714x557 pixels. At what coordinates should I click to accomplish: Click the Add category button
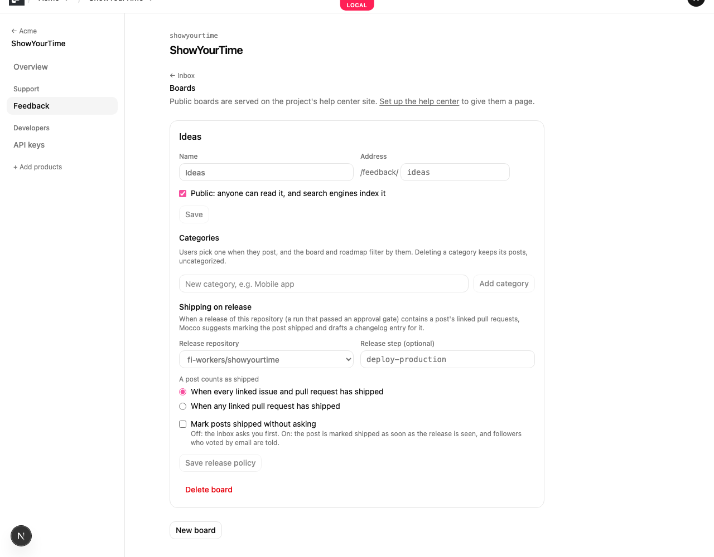point(504,284)
